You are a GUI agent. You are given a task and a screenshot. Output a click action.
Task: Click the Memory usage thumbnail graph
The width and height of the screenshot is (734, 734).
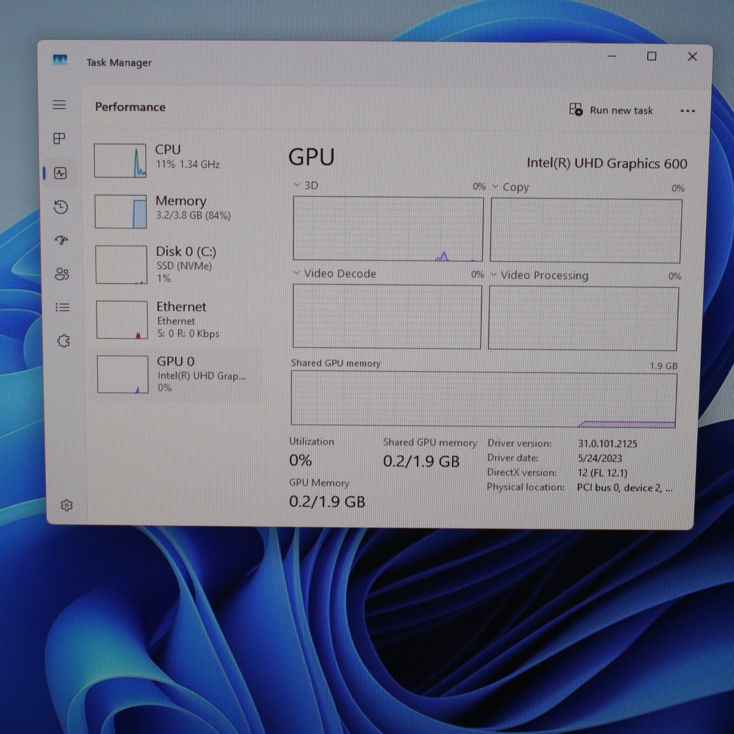120,211
